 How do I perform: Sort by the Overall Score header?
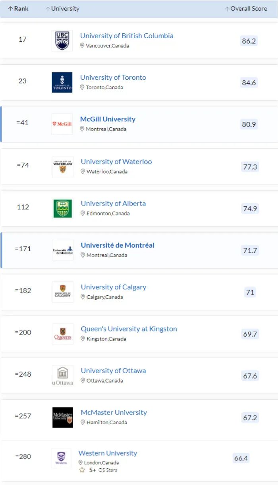click(246, 8)
